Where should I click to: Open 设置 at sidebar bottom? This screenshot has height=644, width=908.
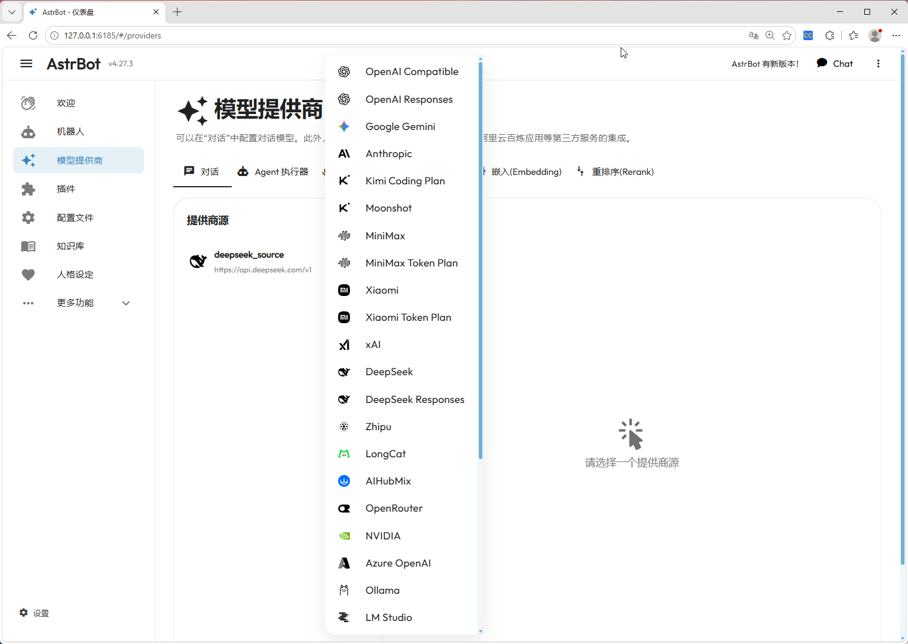(34, 613)
